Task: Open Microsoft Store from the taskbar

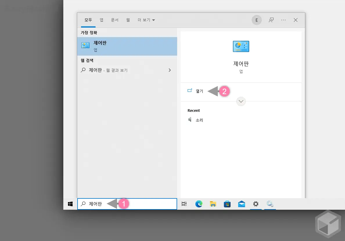Action: point(227,204)
